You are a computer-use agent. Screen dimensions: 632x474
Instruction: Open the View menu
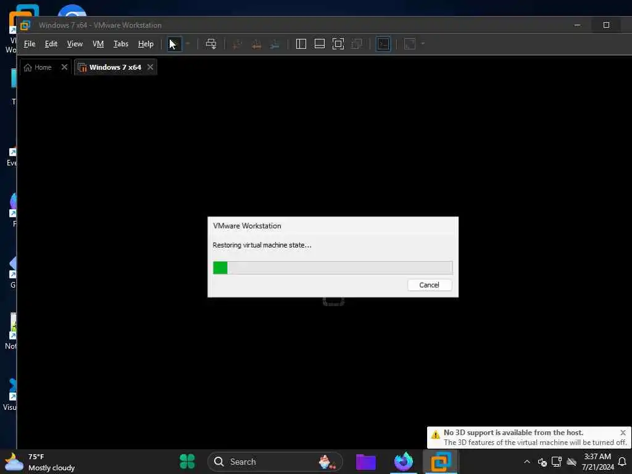pos(75,44)
